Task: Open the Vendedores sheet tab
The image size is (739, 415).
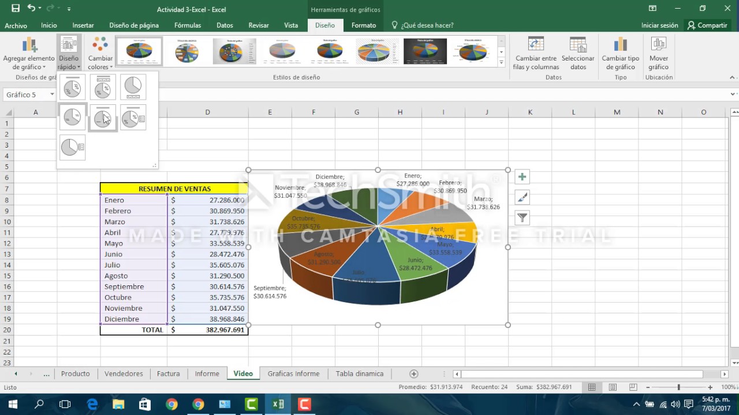Action: pos(124,373)
